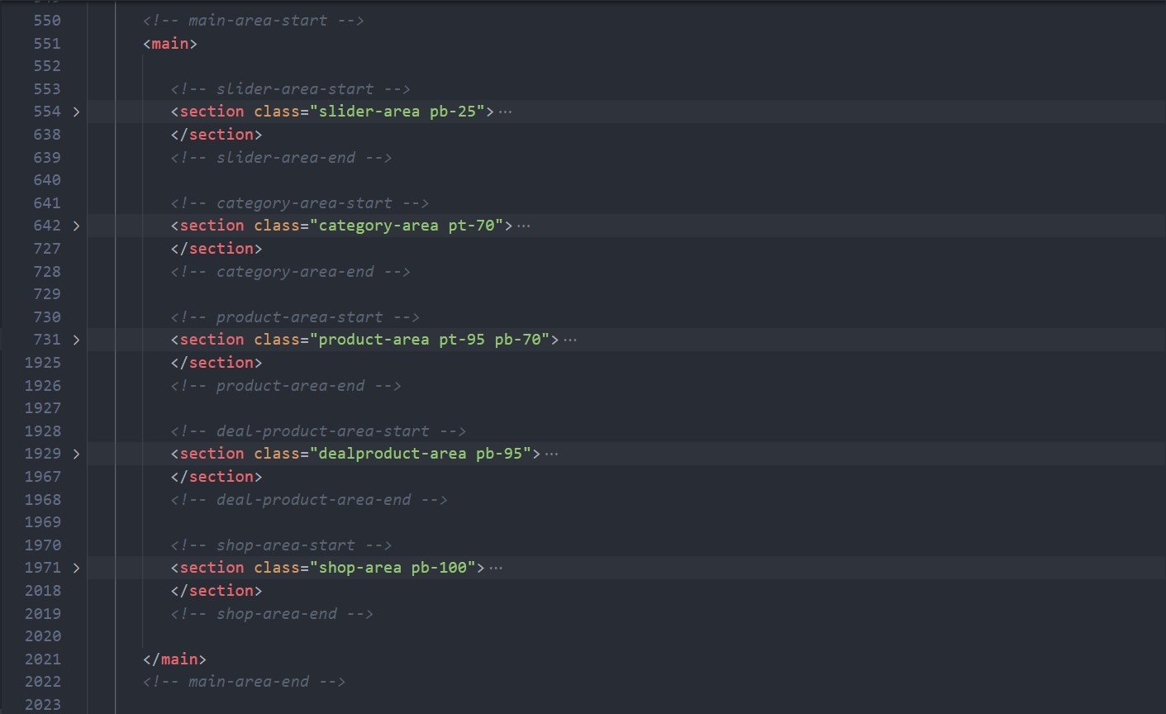Click the ellipsis after shop-area pb-100 tag
The width and height of the screenshot is (1166, 714).
pos(496,568)
